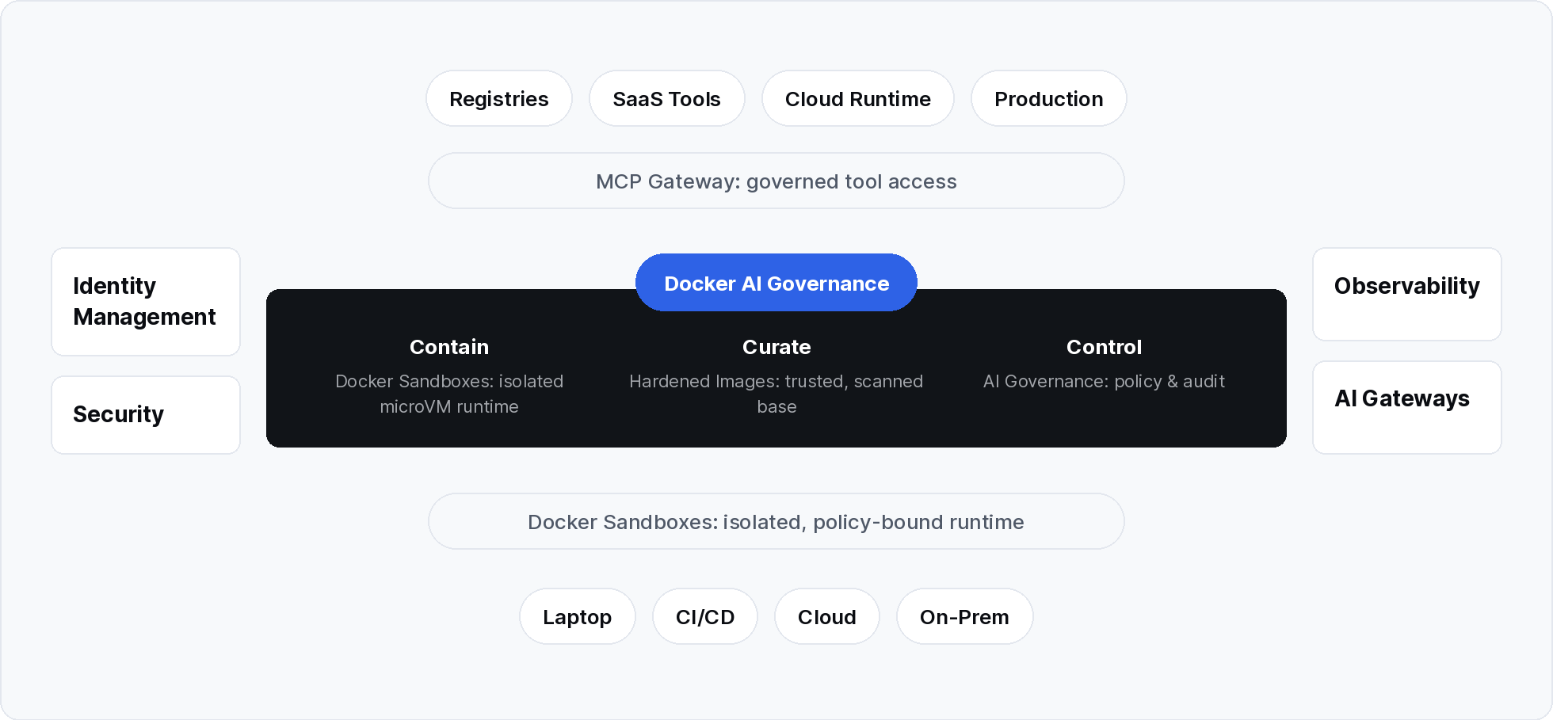1553x720 pixels.
Task: Click the Docker AI Governance badge
Action: point(776,283)
